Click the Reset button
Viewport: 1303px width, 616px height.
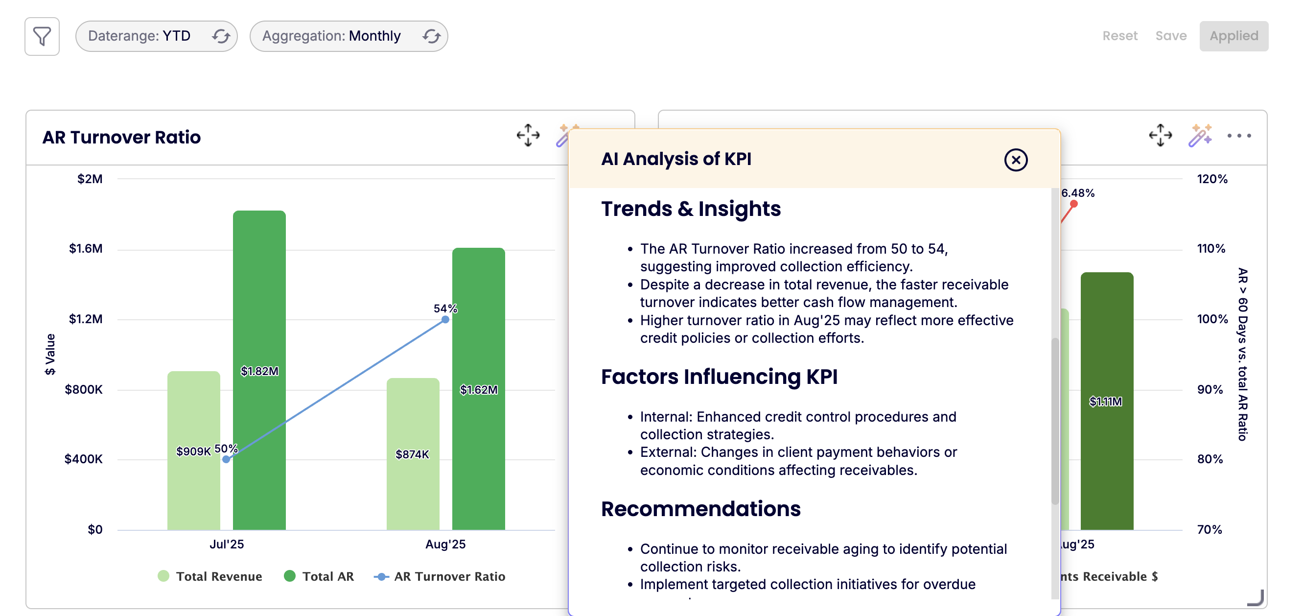1119,36
